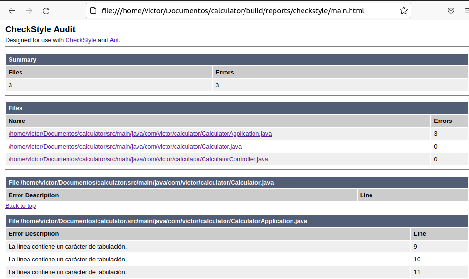
Task: Follow the Ant link
Action: 114,40
